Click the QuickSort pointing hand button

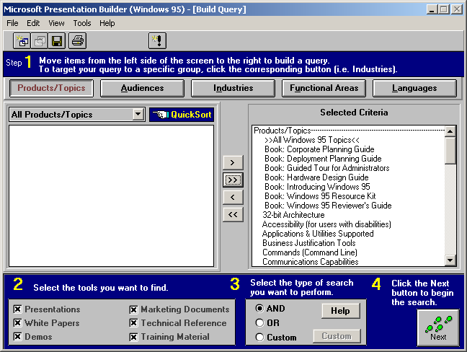point(182,115)
